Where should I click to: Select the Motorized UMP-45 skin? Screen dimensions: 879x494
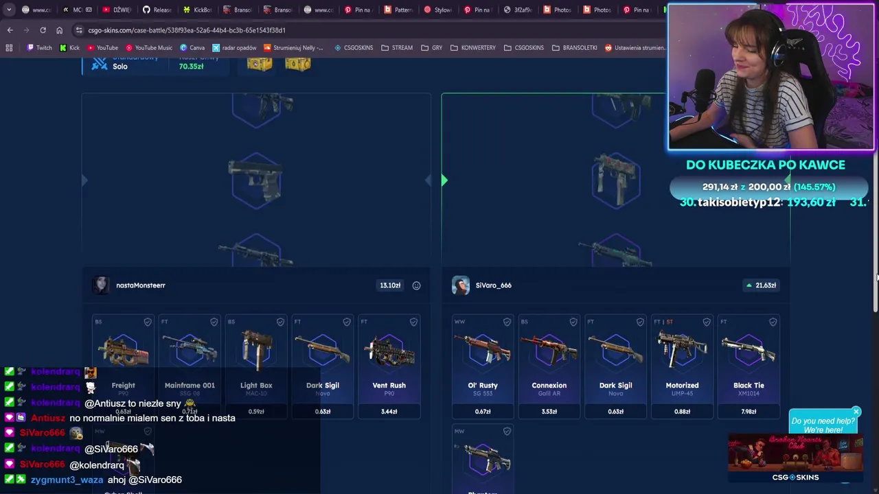click(682, 366)
